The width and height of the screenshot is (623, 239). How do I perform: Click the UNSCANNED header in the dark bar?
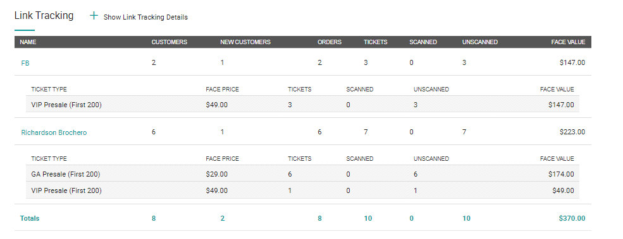coord(480,42)
